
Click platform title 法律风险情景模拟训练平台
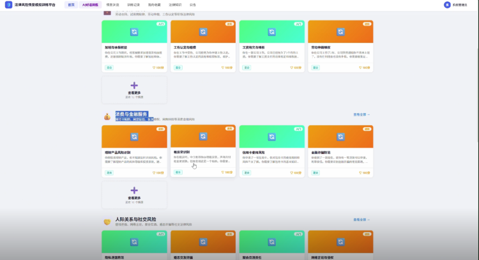pyautogui.click(x=35, y=5)
